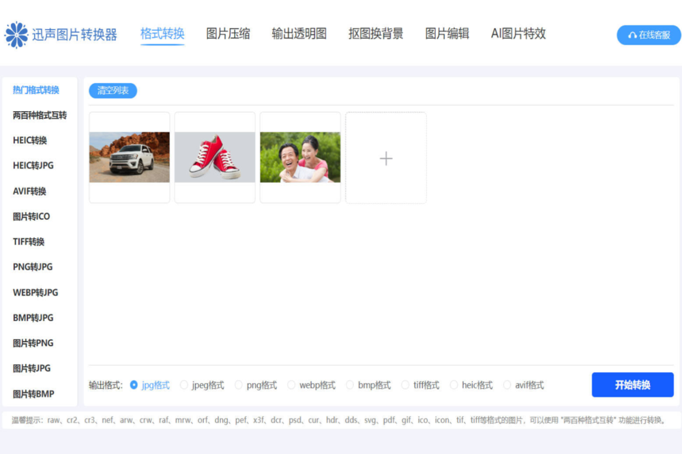Select heic格式 as output format
This screenshot has height=454, width=682.
point(454,385)
